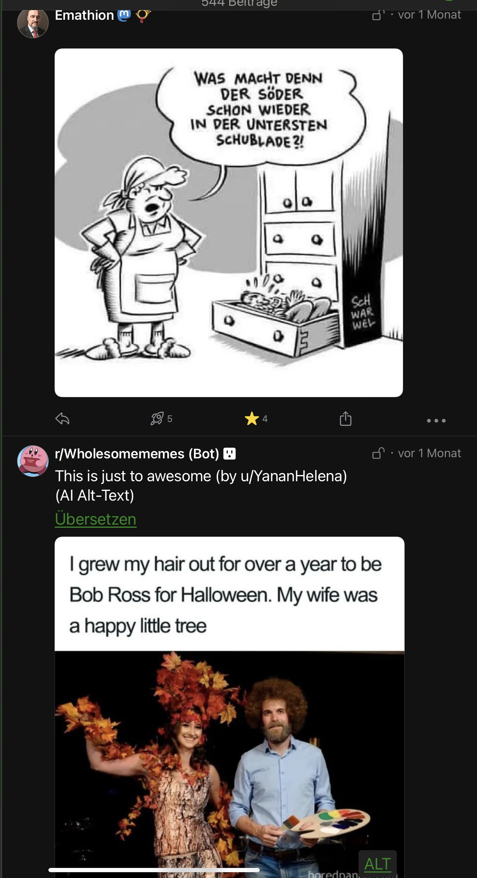Image resolution: width=477 pixels, height=878 pixels.
Task: Click the Mastodon badge next to Emathion
Action: (x=124, y=15)
